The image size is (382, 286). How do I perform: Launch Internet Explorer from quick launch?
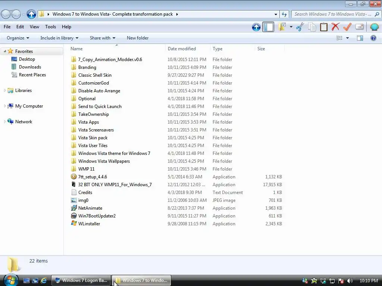(44, 280)
